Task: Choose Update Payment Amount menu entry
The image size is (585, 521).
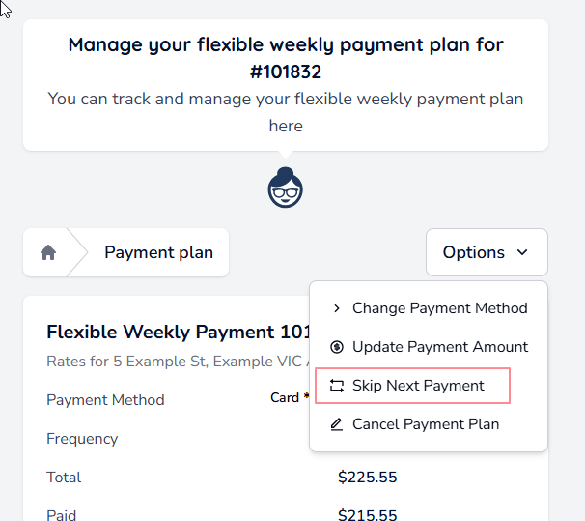Action: (439, 347)
